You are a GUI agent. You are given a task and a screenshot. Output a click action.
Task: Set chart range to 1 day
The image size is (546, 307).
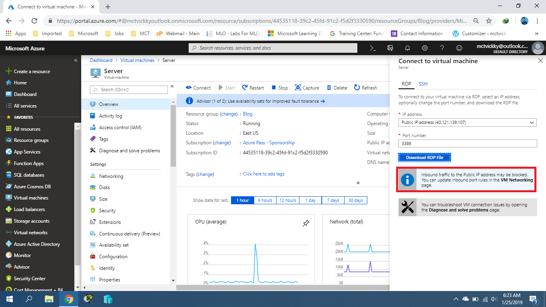tap(311, 200)
